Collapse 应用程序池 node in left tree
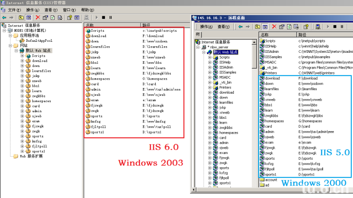This screenshot has height=198, width=353. (10, 36)
